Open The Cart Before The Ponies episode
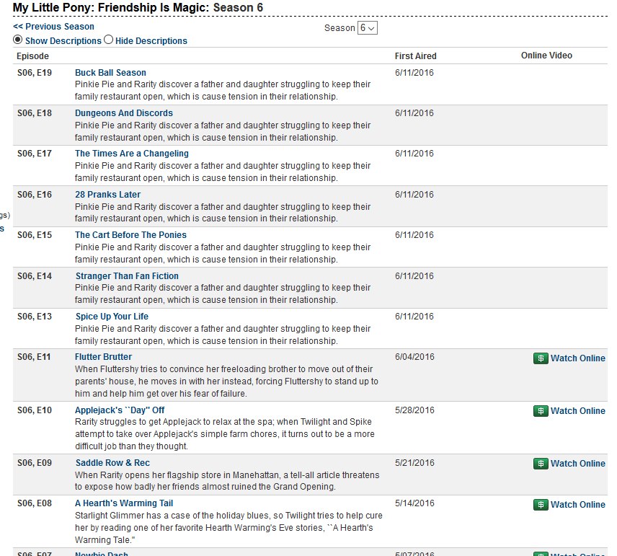This screenshot has height=556, width=617. [130, 235]
